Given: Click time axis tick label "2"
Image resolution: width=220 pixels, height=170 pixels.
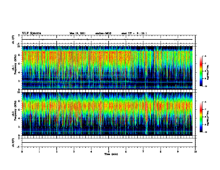Looking at the screenshot, I should (57, 152).
